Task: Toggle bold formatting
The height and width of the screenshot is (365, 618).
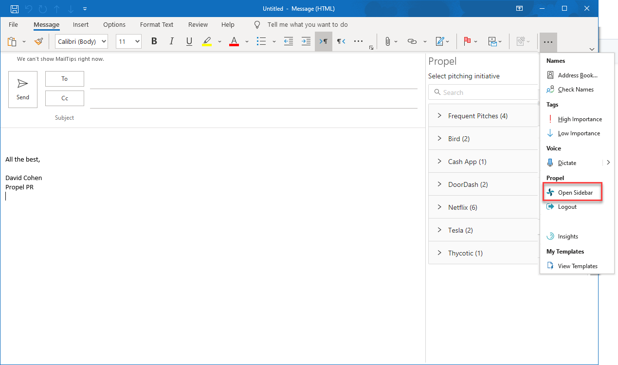Action: pos(154,42)
